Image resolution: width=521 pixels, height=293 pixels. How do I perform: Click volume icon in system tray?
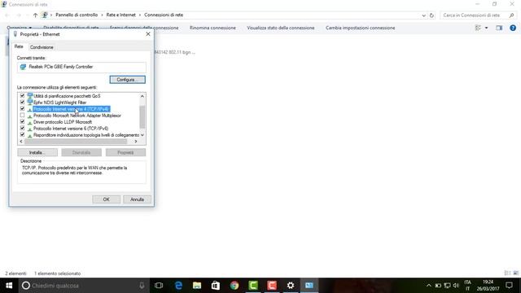coord(456,286)
